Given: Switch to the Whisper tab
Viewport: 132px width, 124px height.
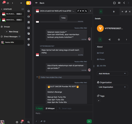Looking at the screenshot, I should pos(50,108).
